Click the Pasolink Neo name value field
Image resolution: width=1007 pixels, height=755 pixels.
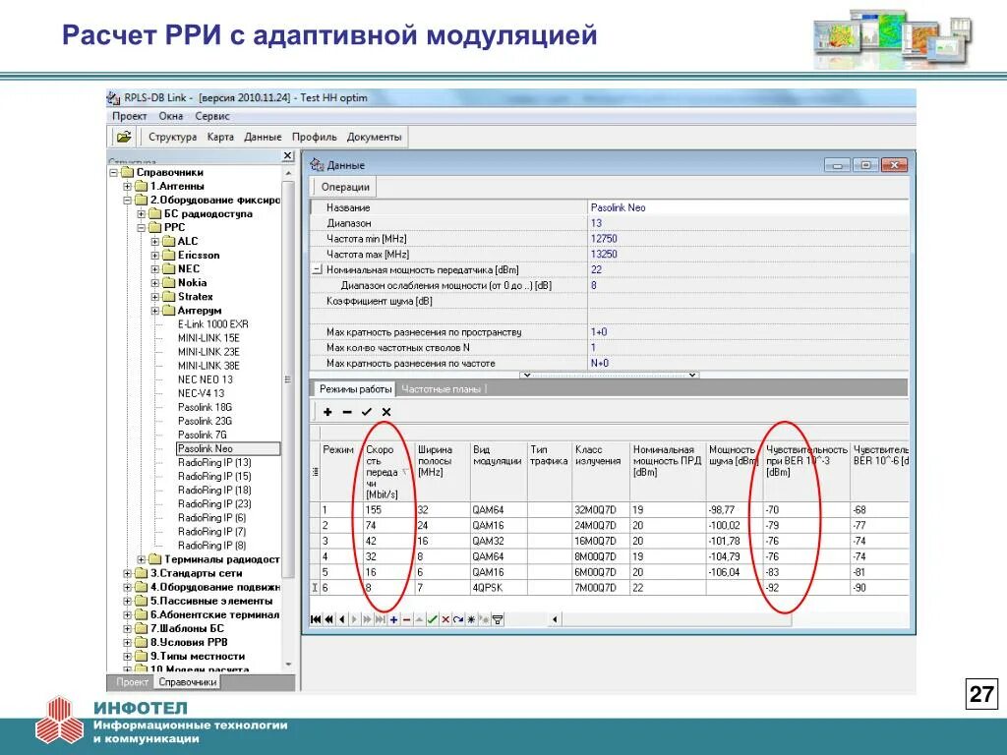click(x=748, y=207)
